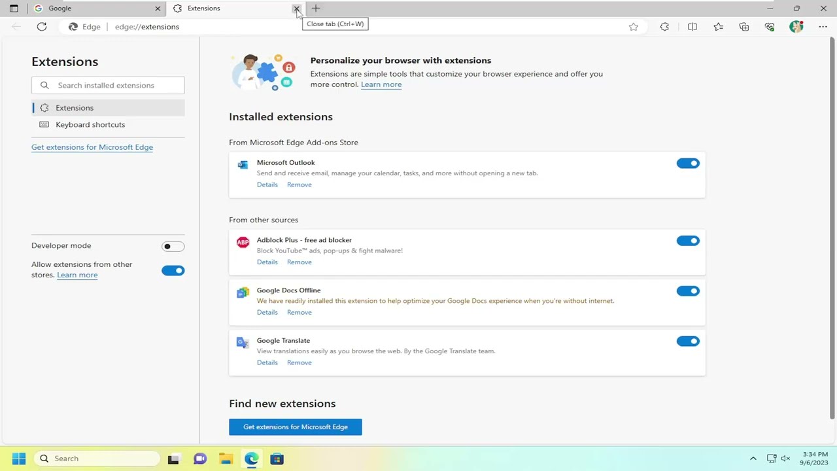Image resolution: width=837 pixels, height=471 pixels.
Task: Click the taskbar Search box
Action: tap(97, 459)
